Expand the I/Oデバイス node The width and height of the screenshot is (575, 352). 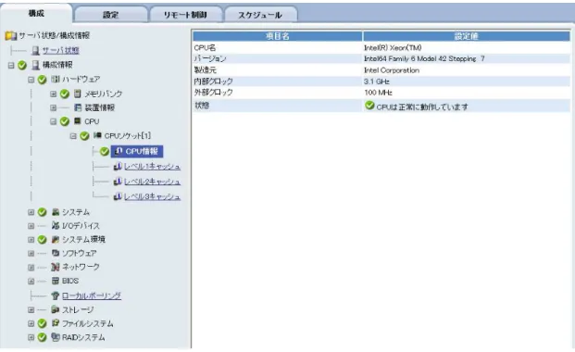pos(31,226)
